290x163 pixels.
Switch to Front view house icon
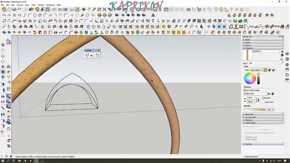(287, 64)
